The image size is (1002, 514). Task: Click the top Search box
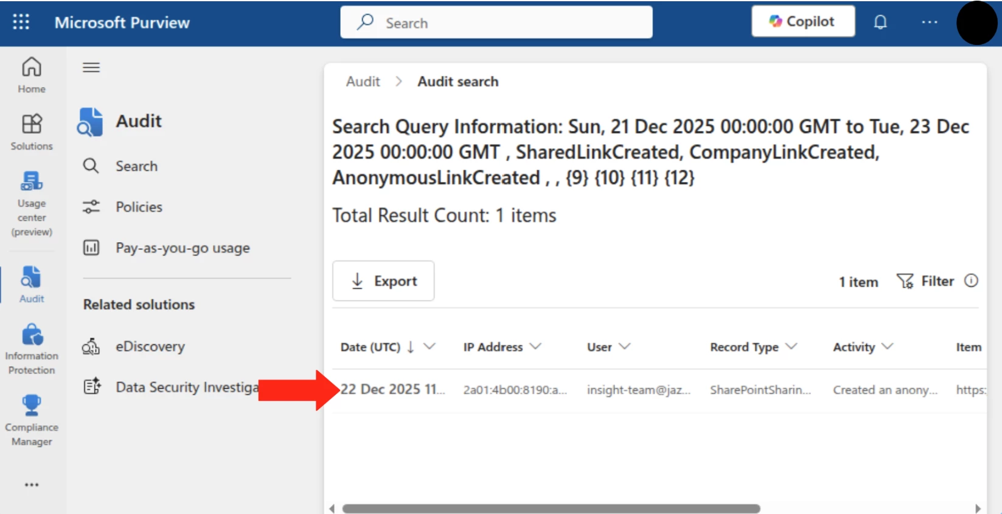pos(496,23)
